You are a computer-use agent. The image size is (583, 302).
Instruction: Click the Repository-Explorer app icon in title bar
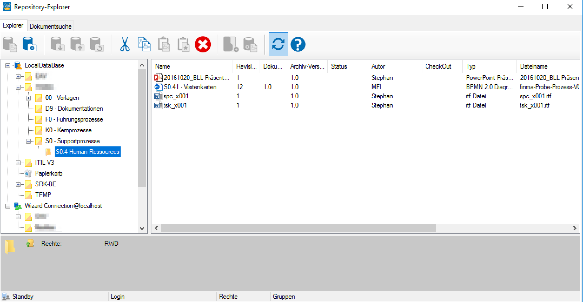7,6
